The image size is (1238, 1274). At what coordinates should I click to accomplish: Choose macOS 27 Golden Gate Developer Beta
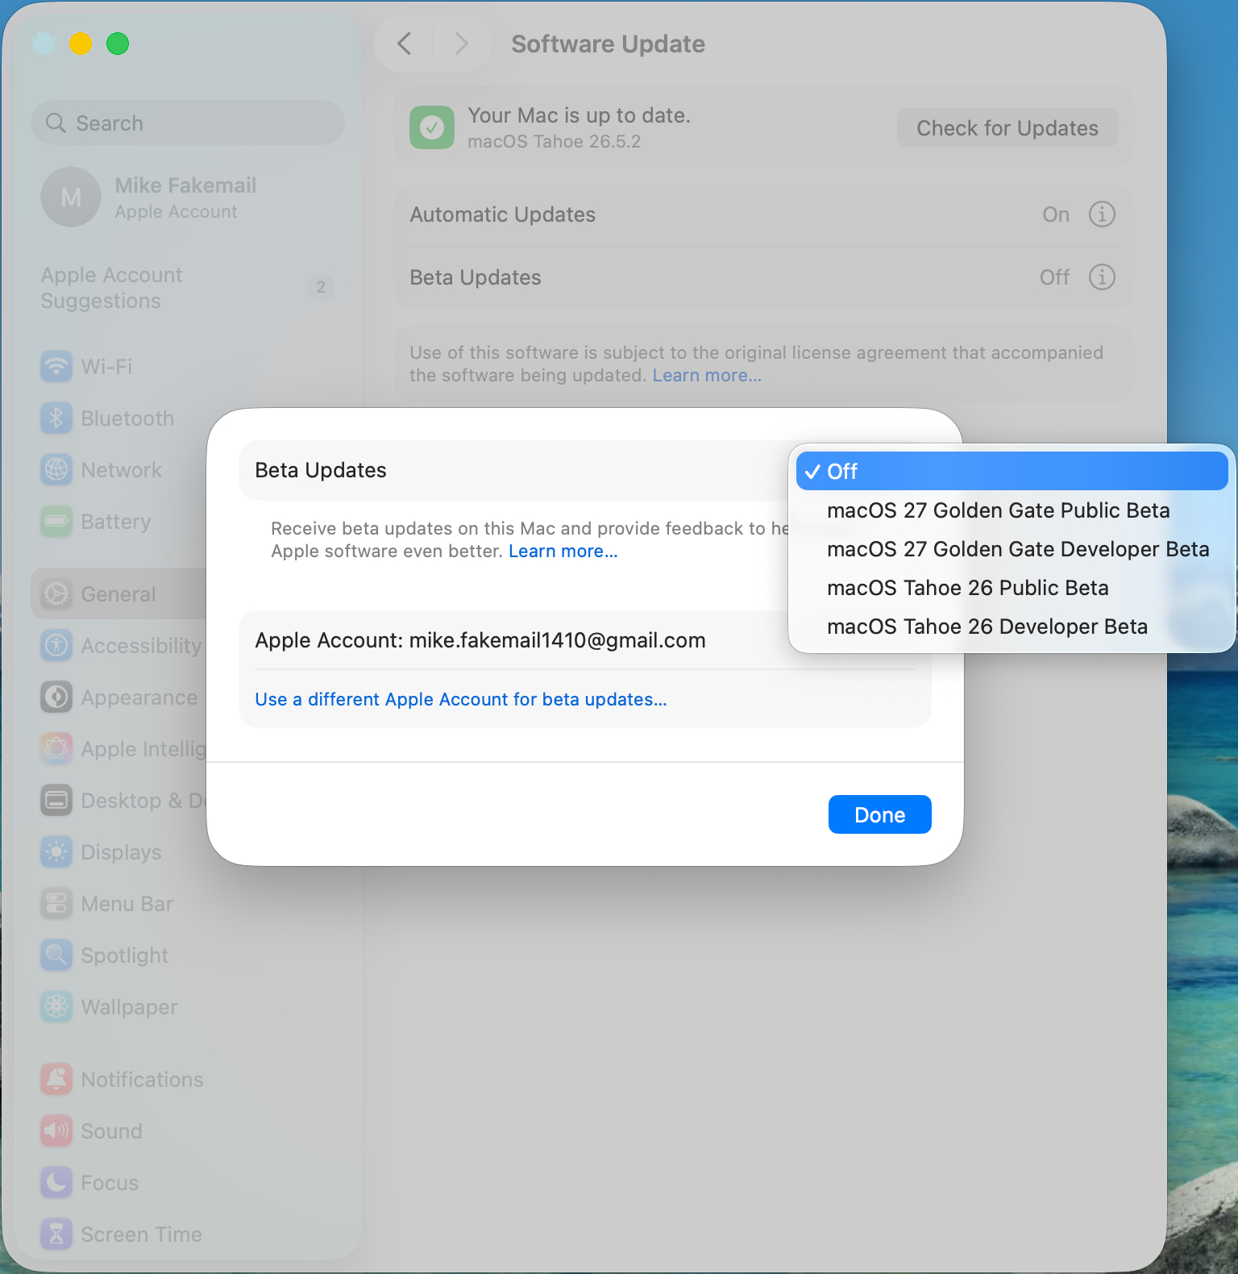click(x=1012, y=549)
